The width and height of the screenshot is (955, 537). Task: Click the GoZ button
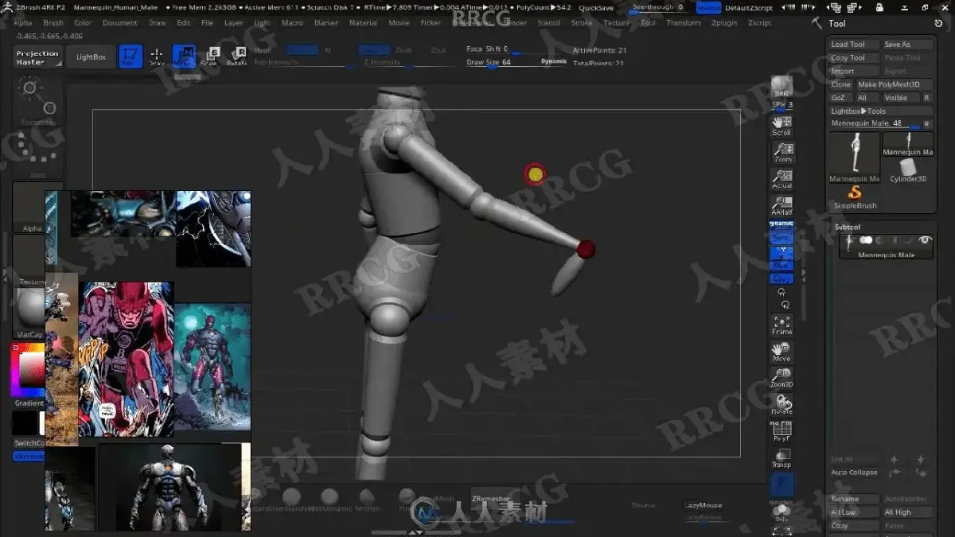(839, 98)
